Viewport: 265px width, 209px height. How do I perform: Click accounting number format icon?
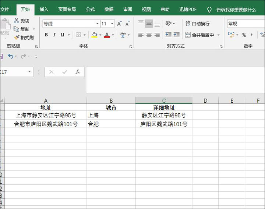(231, 35)
